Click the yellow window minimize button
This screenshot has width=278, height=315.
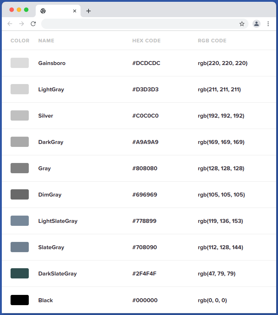pos(19,10)
